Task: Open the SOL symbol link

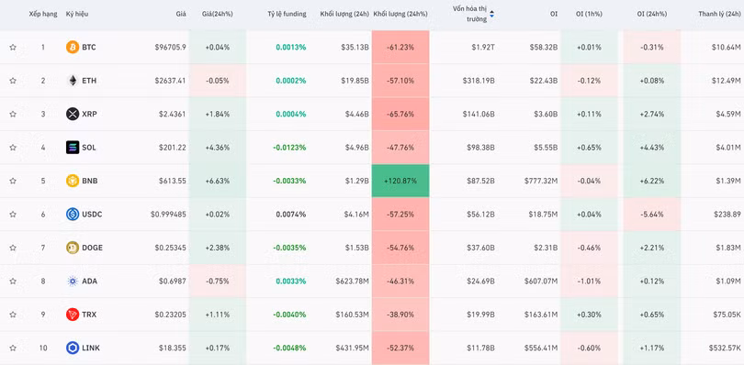Action: (x=89, y=148)
